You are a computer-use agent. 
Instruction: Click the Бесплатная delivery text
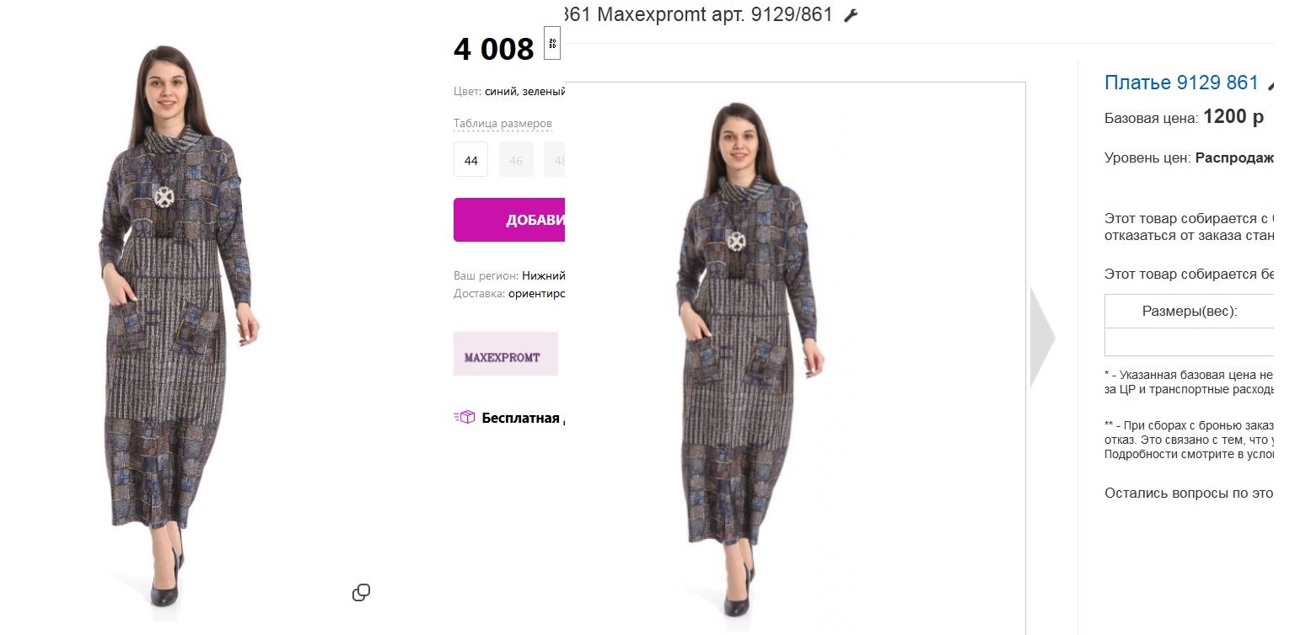[521, 418]
